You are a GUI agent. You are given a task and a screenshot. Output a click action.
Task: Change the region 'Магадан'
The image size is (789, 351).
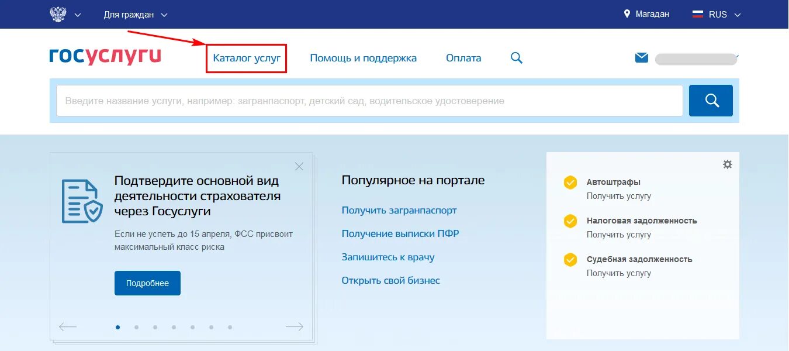(652, 14)
